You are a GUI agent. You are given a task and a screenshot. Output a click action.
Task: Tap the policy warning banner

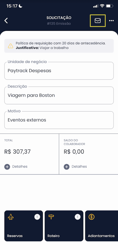tap(59, 46)
